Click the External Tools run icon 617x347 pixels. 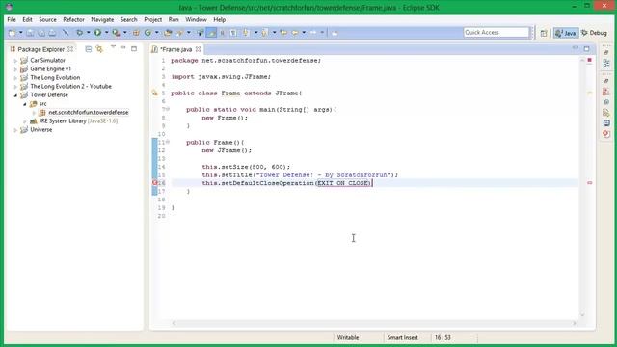pyautogui.click(x=116, y=33)
